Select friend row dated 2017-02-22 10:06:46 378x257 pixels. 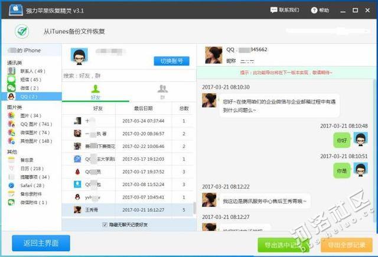128,146
